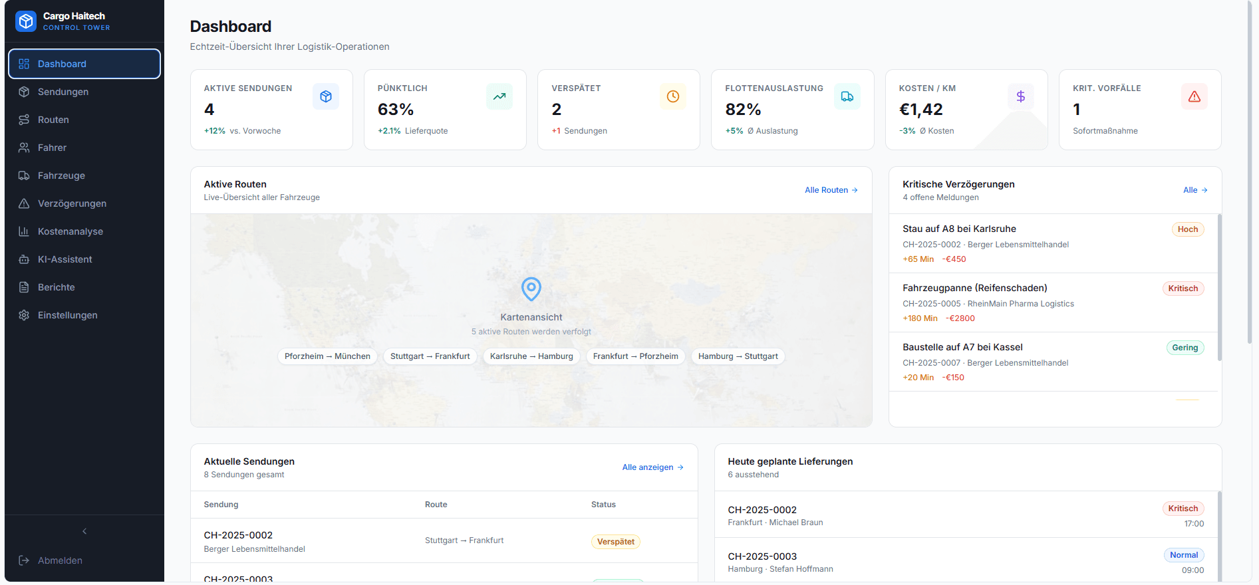
Task: Click the Kritisch badge on 17:00 delivery
Action: 1183,509
